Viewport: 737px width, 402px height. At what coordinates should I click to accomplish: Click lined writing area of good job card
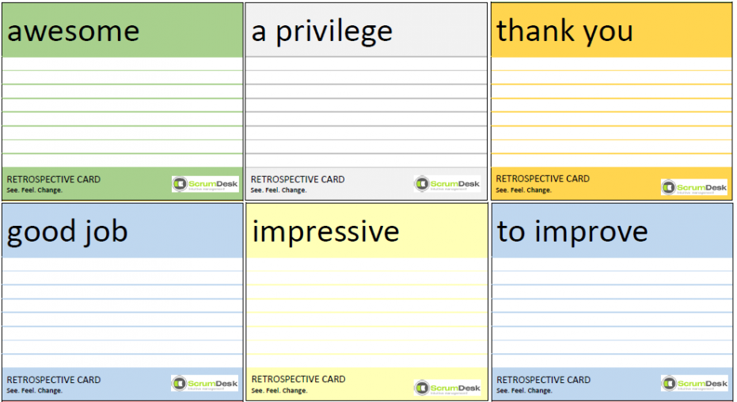(x=123, y=313)
